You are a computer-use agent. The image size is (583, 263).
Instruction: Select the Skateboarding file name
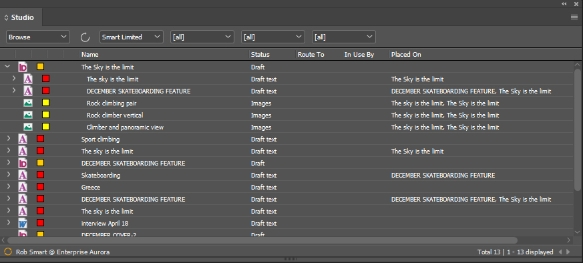[x=101, y=176]
